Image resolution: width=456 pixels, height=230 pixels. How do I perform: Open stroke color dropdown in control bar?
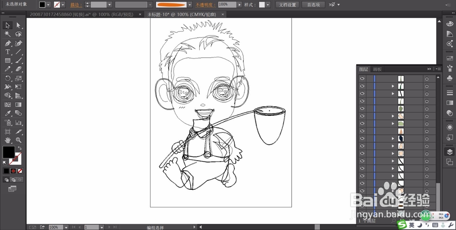coord(63,5)
